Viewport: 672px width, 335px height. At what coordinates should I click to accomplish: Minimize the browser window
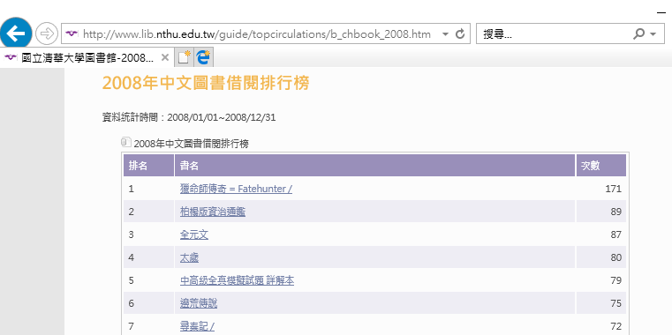(661, 13)
